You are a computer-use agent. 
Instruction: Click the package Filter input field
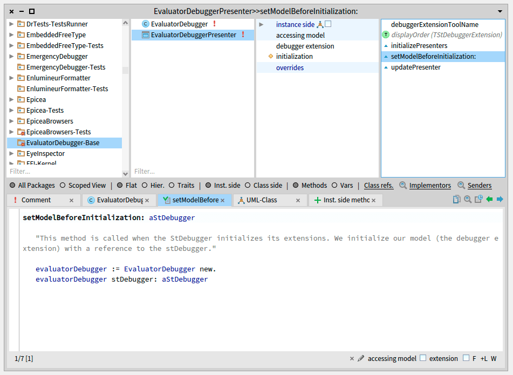point(64,172)
